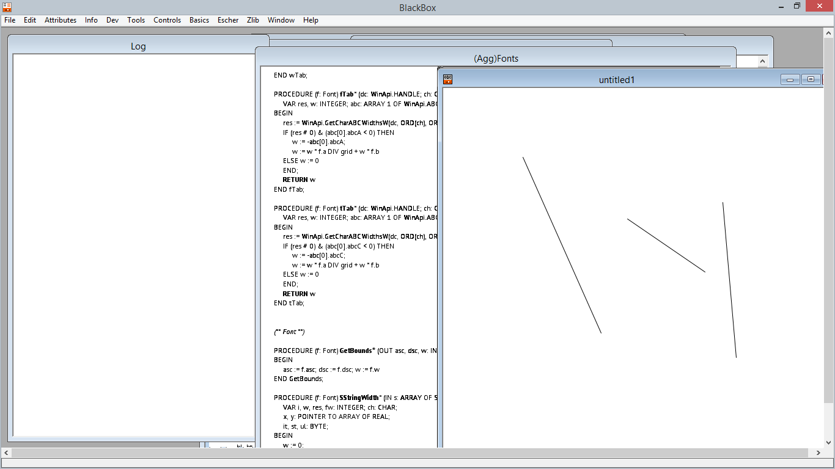835x469 pixels.
Task: Restore down the main BlackBox window
Action: pos(797,6)
